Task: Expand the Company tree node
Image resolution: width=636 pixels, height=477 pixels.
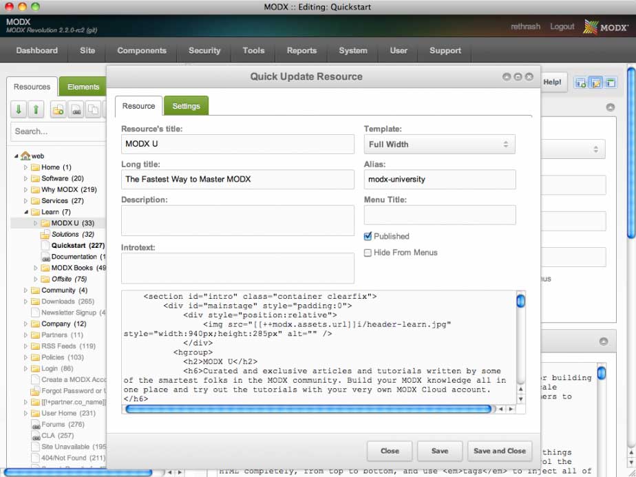Action: (25, 324)
